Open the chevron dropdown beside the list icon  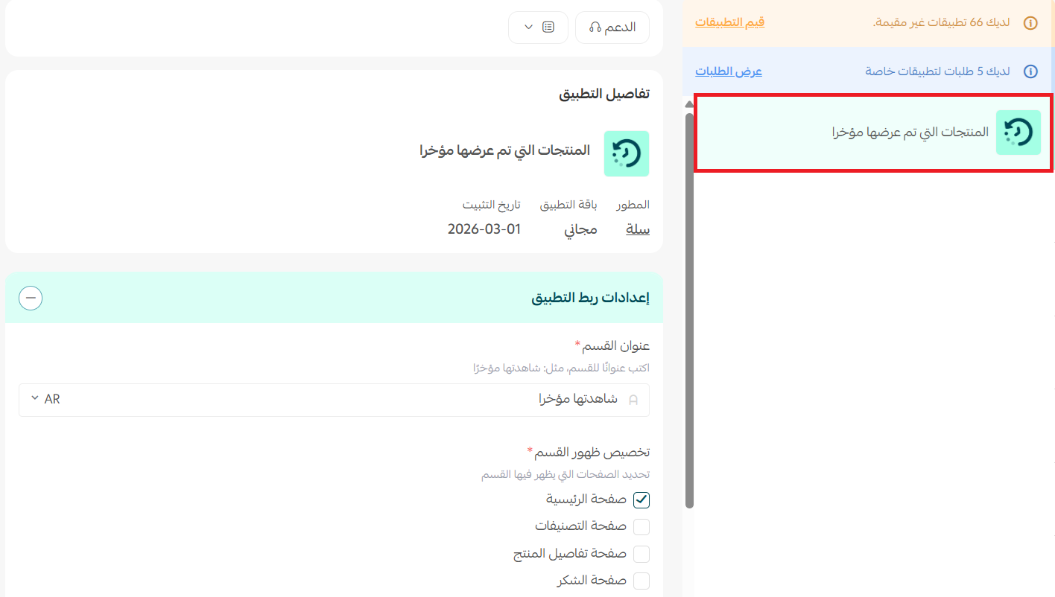pyautogui.click(x=527, y=26)
